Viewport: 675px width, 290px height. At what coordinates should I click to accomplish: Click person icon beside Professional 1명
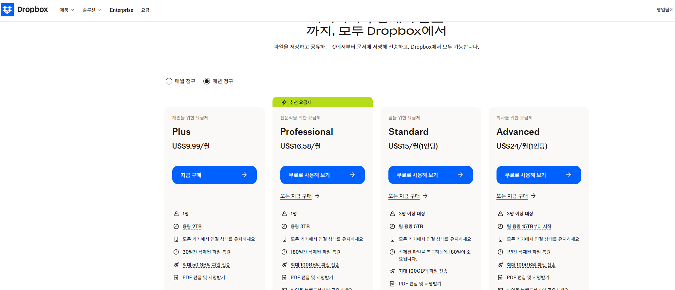pyautogui.click(x=284, y=214)
